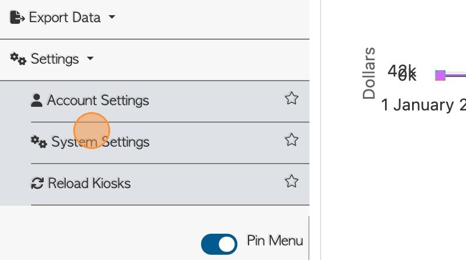Screen dimensions: 466x260
Task: Go to System Settings
Action: click(x=100, y=142)
